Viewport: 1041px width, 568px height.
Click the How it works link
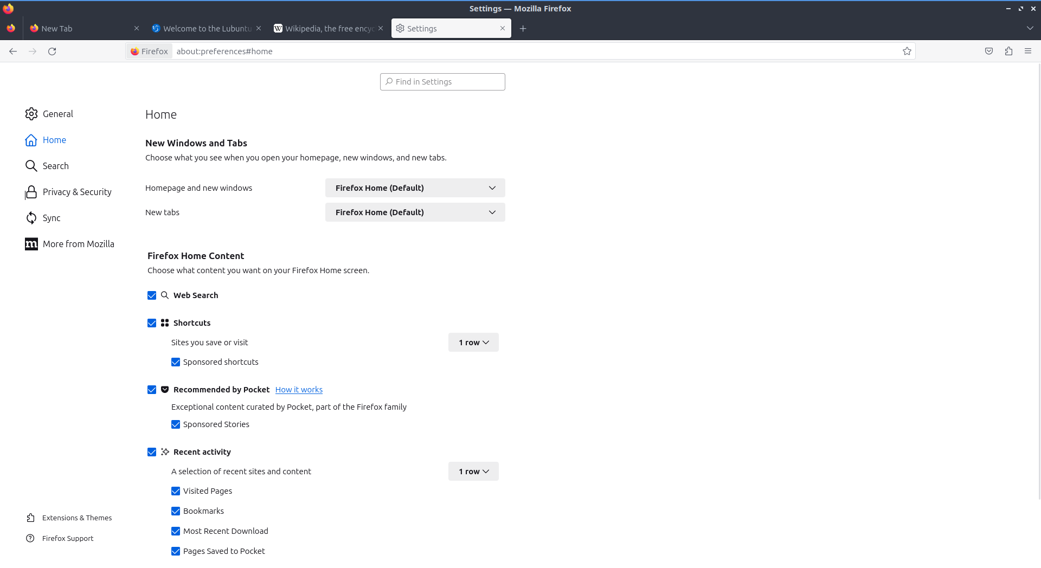click(x=299, y=390)
